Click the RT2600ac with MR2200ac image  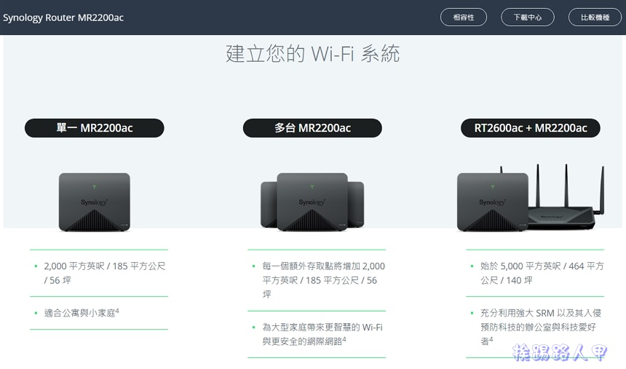(531, 199)
